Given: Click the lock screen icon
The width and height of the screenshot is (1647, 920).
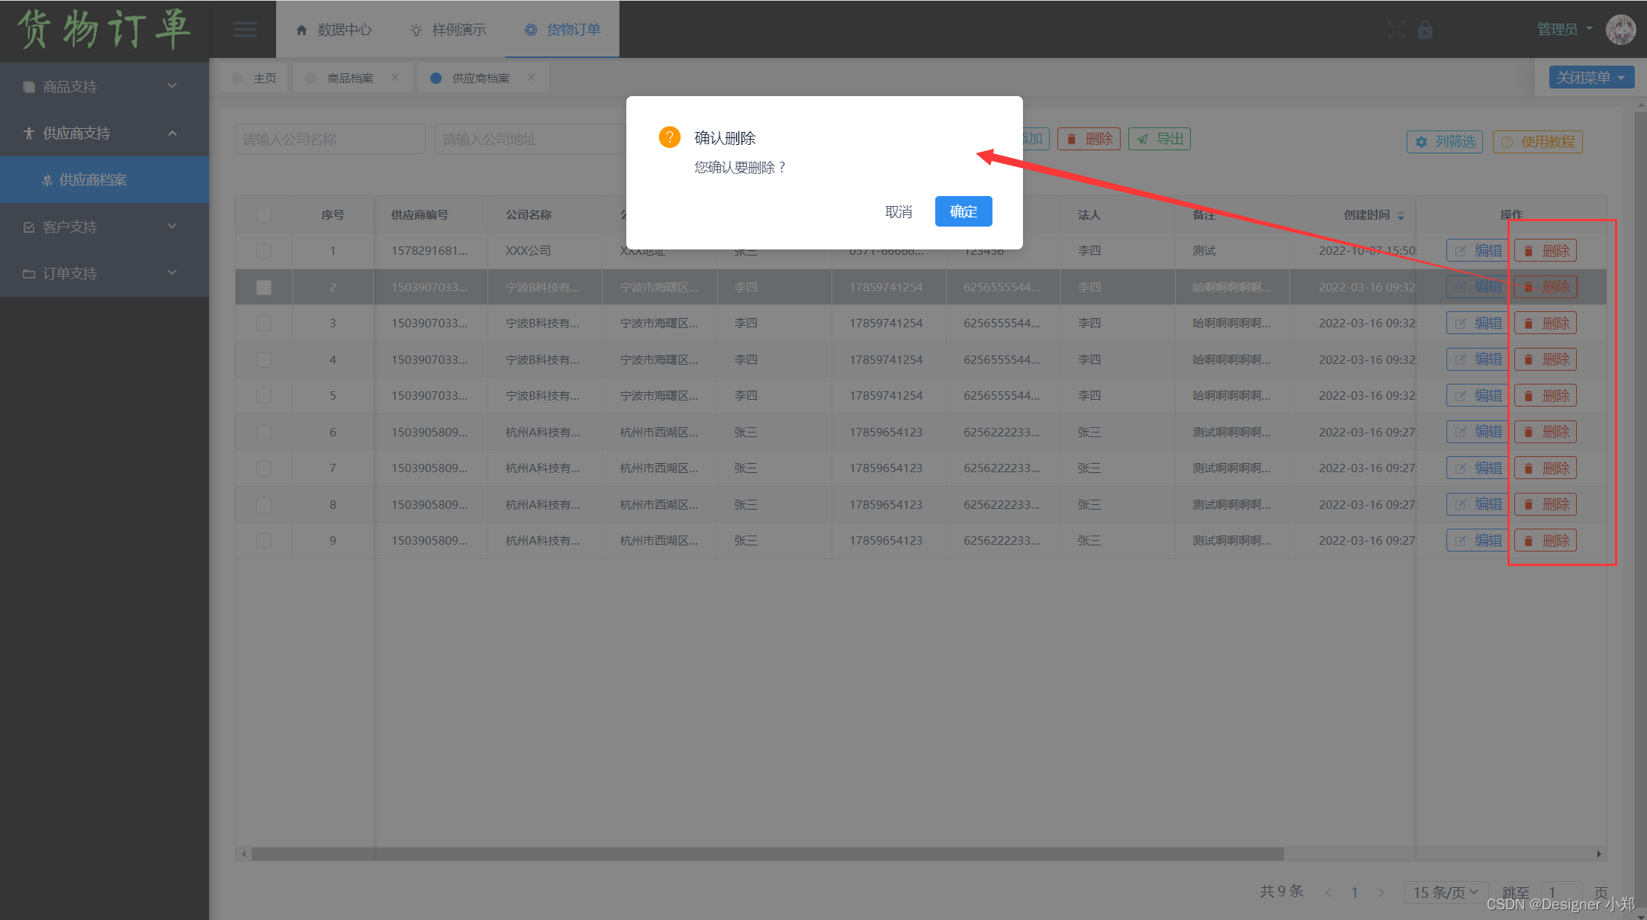Looking at the screenshot, I should pyautogui.click(x=1424, y=30).
